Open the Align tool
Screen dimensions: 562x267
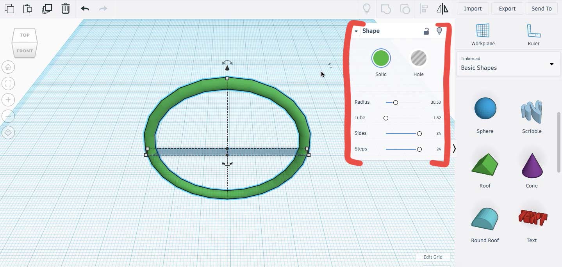click(x=424, y=9)
